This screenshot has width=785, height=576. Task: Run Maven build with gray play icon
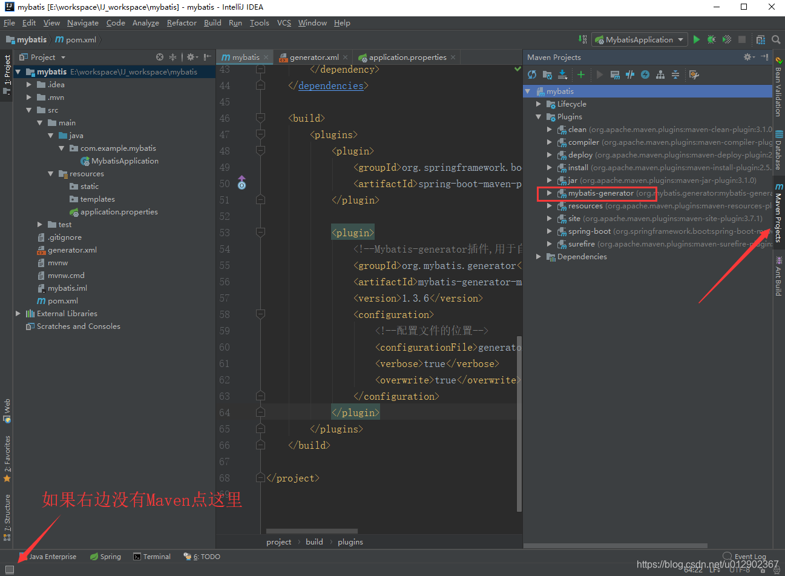[600, 74]
